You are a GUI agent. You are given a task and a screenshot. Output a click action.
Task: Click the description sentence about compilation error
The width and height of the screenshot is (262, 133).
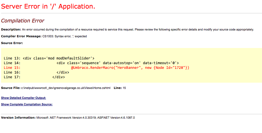(138, 30)
